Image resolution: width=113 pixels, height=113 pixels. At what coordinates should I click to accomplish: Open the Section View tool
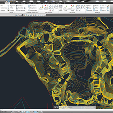coord(32,10)
